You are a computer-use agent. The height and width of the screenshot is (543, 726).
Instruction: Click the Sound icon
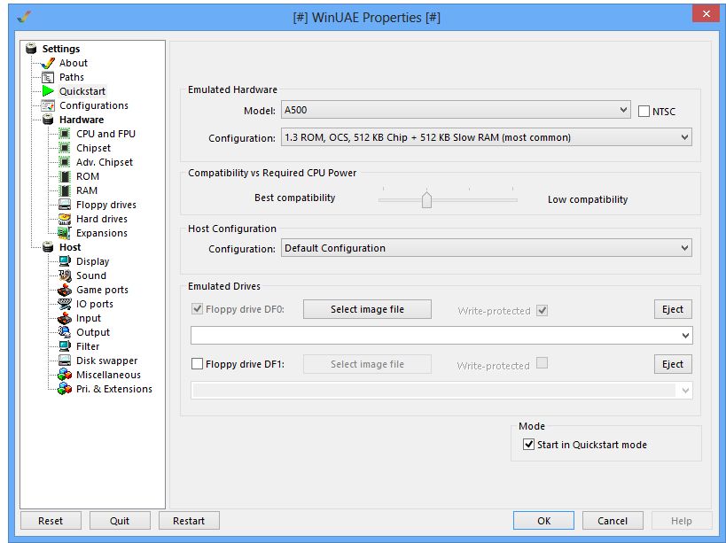click(65, 275)
